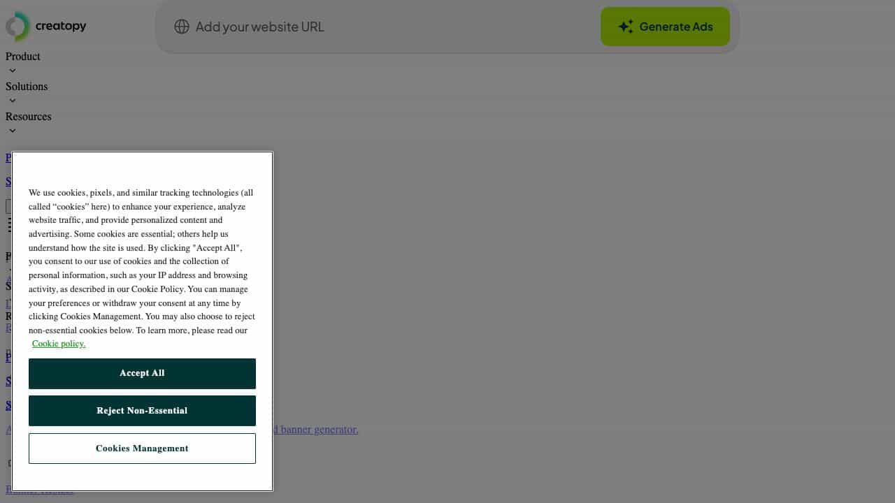This screenshot has height=503, width=895.
Task: Open the Solutions menu item
Action: (x=27, y=87)
